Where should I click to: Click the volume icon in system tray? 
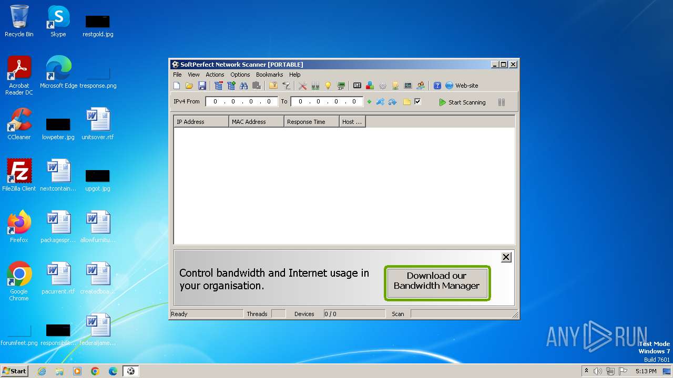598,371
